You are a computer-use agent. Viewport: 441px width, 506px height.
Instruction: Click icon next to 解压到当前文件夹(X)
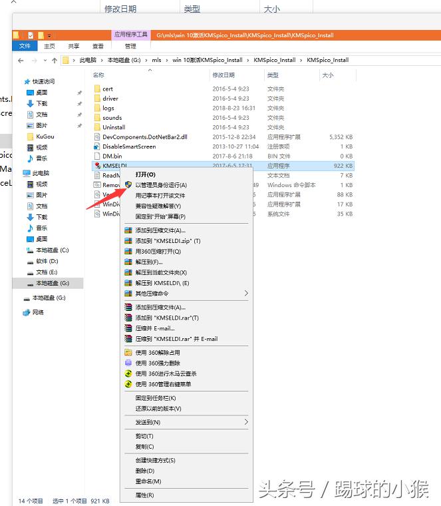(128, 273)
